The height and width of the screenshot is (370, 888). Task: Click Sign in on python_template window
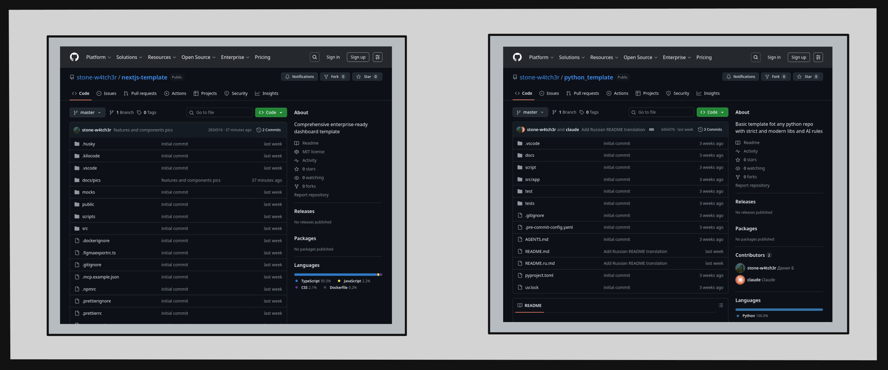point(774,58)
